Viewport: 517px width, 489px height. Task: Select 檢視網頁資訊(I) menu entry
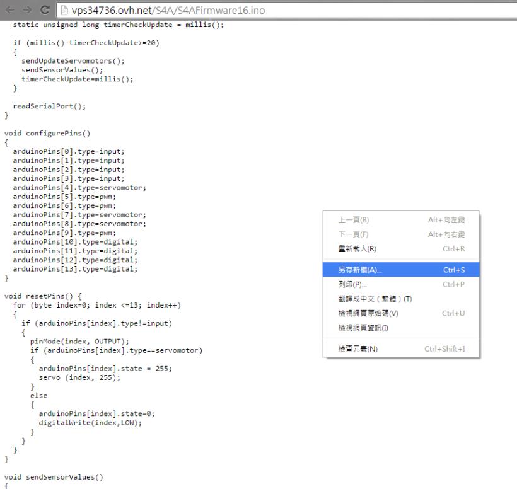(364, 328)
